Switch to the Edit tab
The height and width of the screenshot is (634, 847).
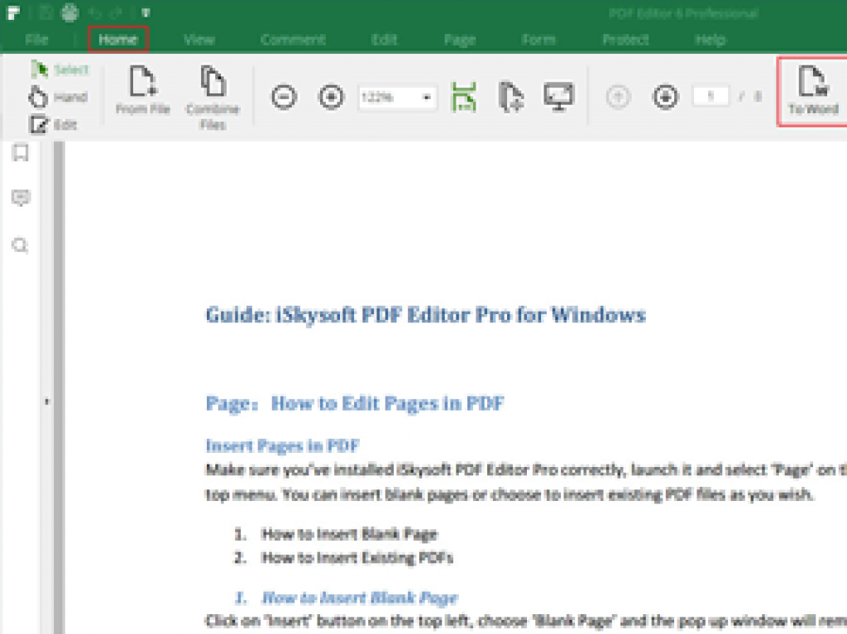click(x=384, y=40)
